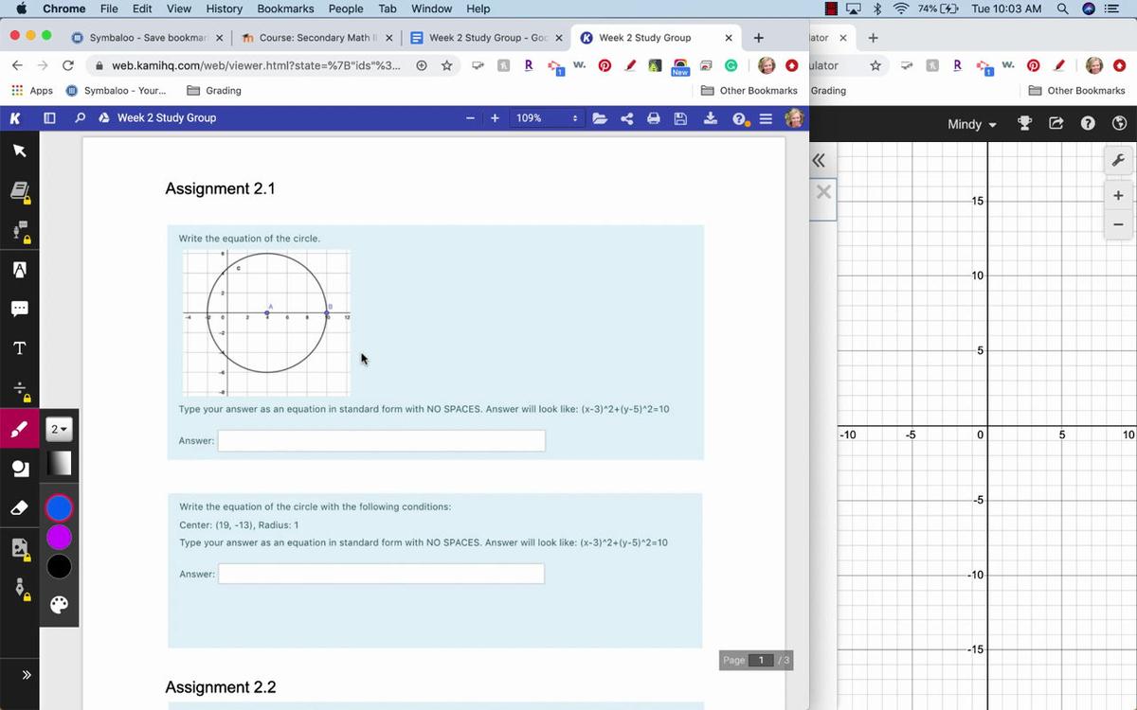The image size is (1137, 710).
Task: Select the Comment speech bubble tool
Action: coord(19,309)
